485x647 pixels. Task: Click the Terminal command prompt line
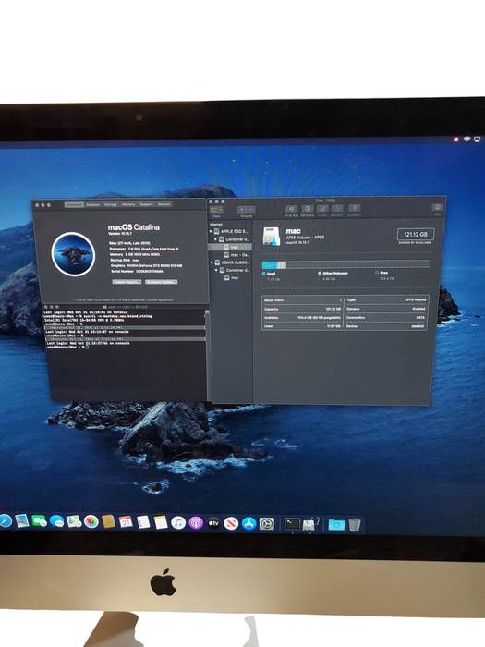[67, 347]
